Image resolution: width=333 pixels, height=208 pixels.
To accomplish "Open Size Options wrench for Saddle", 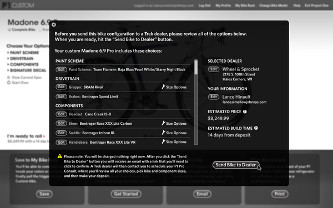I will 174,133.
